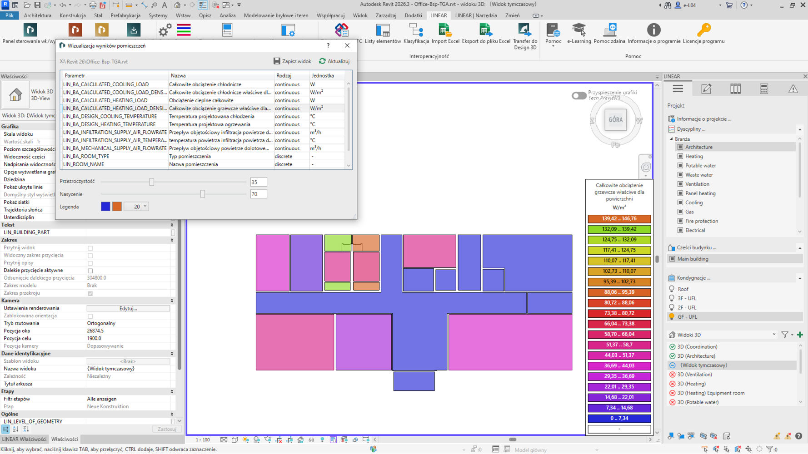808x454 pixels.
Task: Collapse the Kamera properties section
Action: click(172, 301)
